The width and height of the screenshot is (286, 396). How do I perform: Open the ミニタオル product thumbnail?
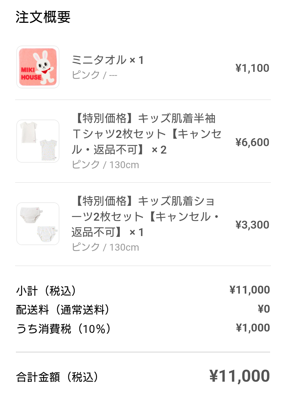[x=38, y=67]
